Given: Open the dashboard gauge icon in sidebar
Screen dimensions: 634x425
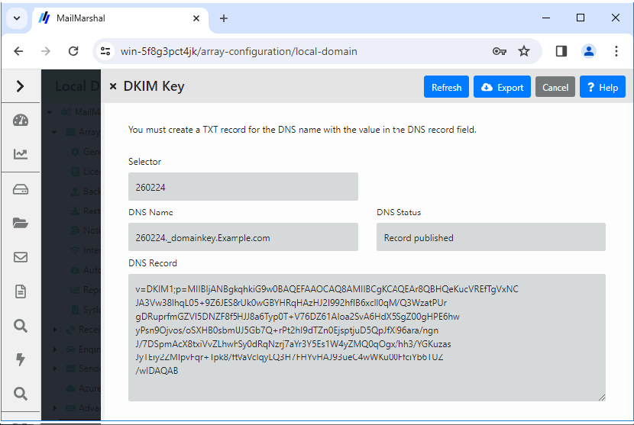Looking at the screenshot, I should (x=20, y=120).
